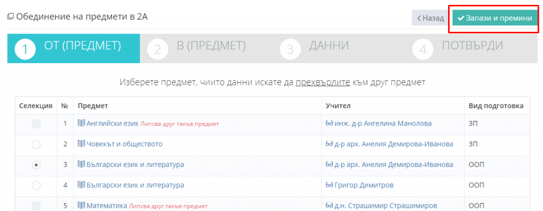Click the book icon beside Математика
The width and height of the screenshot is (543, 211).
(81, 206)
